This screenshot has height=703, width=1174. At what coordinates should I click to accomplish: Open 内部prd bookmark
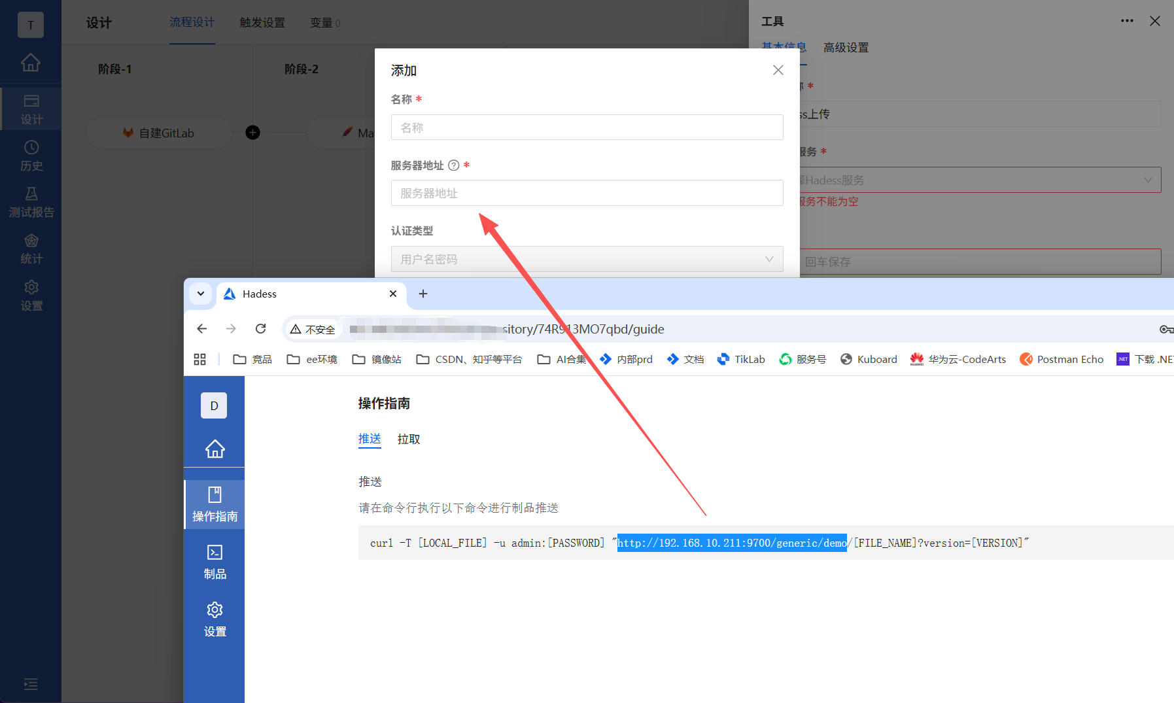click(x=626, y=359)
